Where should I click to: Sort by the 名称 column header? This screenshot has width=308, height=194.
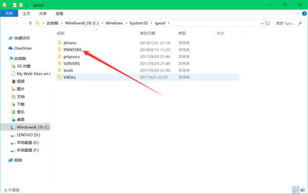[x=61, y=33]
